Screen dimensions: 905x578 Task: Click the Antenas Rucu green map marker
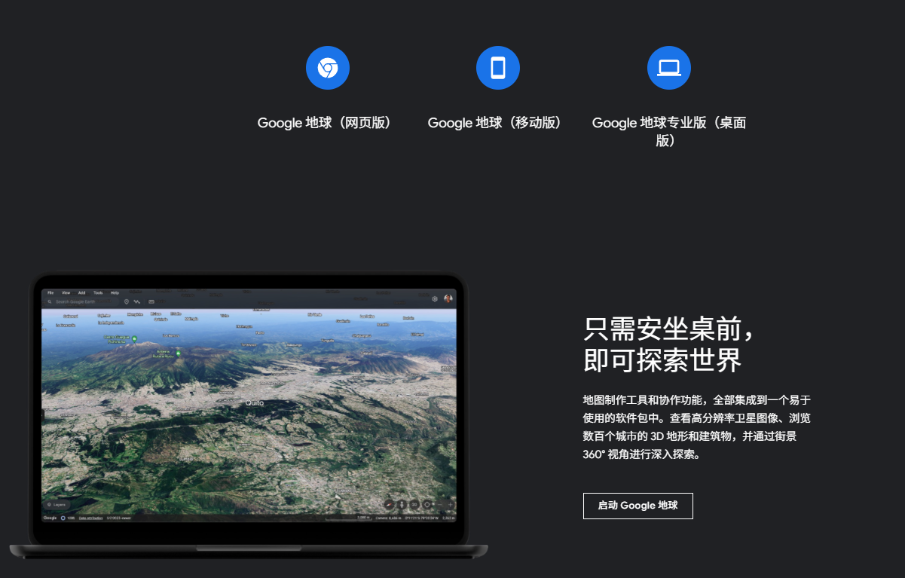(x=179, y=353)
